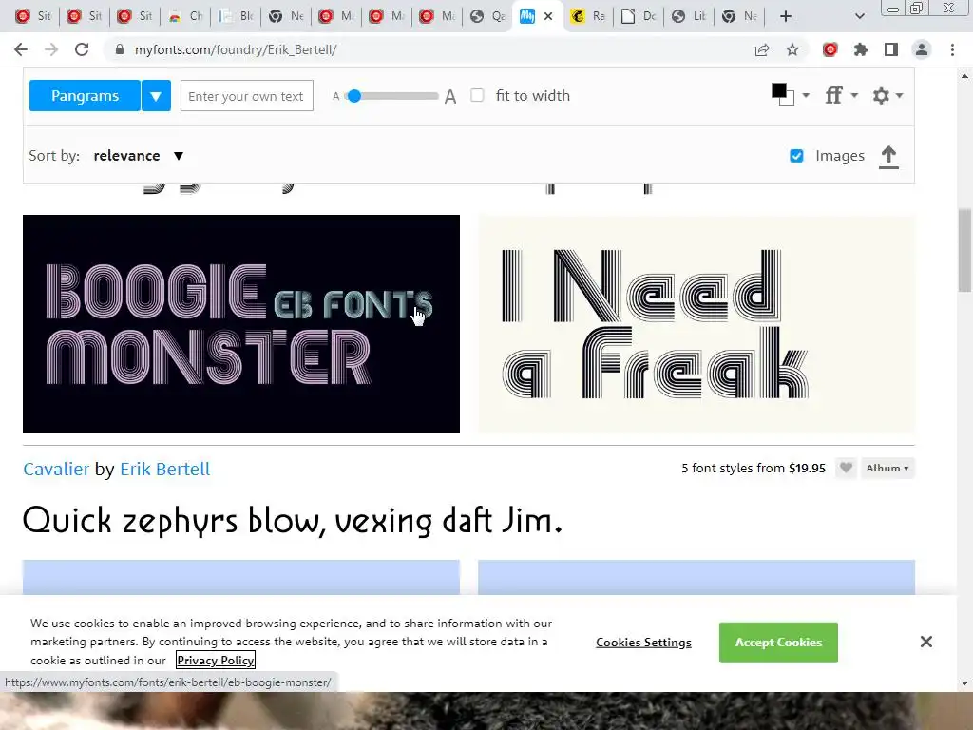This screenshot has height=730, width=973.
Task: Open the Chrome profile avatar
Action: tap(922, 49)
